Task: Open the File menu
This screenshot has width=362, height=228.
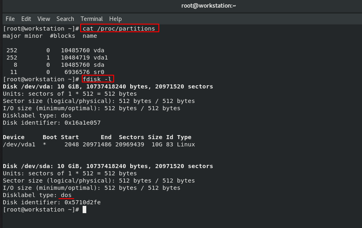Action: click(10, 19)
